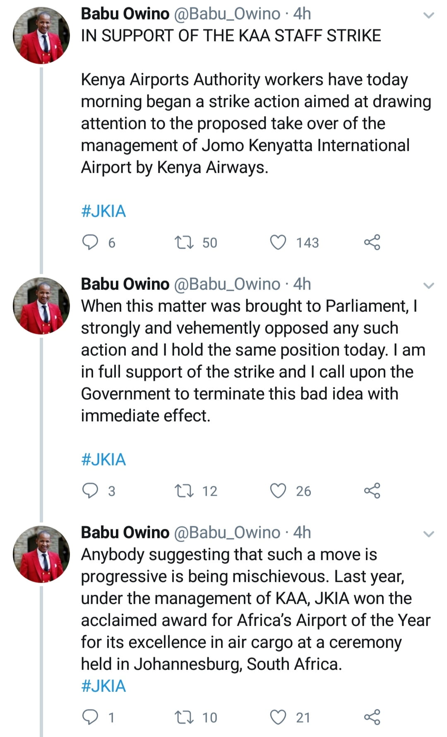Viewport: 447px width, 737px height.
Task: Share the Africa's Airport award tweet
Action: pyautogui.click(x=372, y=717)
